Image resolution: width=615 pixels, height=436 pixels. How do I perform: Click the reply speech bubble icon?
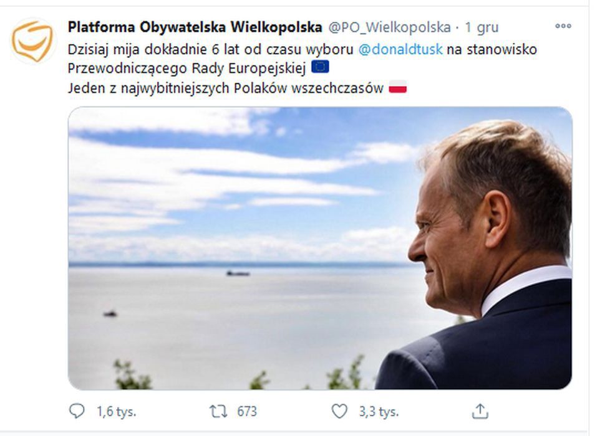[76, 410]
